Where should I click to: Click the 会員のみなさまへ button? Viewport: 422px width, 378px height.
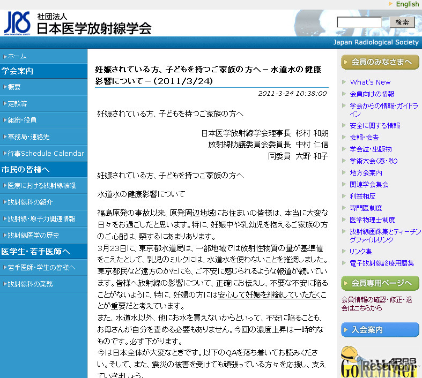[x=380, y=62]
